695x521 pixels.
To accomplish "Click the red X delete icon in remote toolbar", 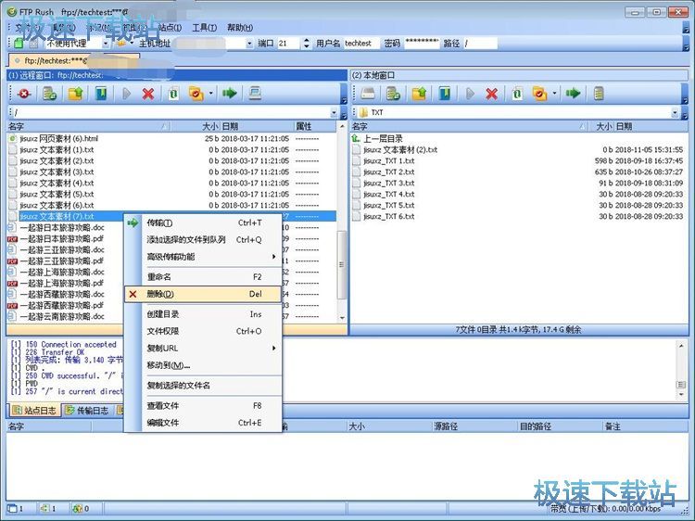I will tap(148, 94).
